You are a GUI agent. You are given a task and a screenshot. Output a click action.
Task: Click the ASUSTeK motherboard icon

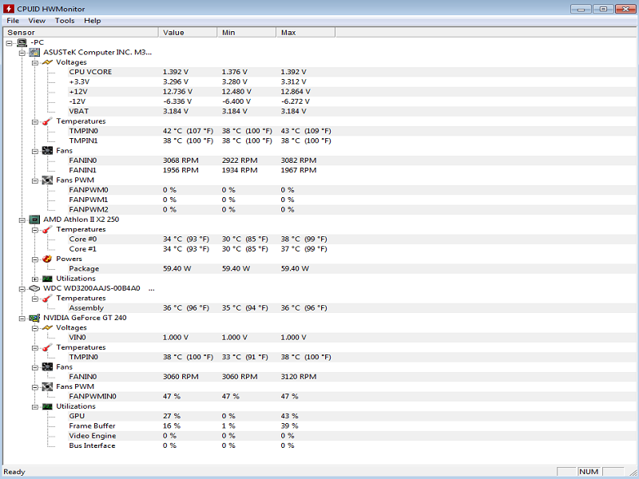(x=34, y=52)
